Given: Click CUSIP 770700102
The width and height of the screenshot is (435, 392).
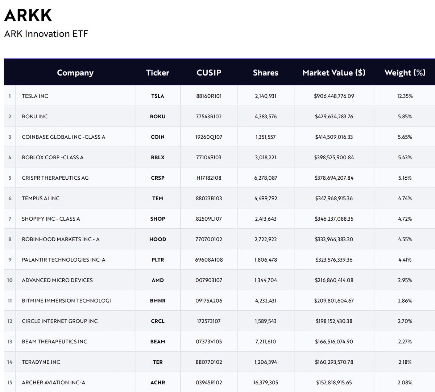Looking at the screenshot, I should pos(209,239).
